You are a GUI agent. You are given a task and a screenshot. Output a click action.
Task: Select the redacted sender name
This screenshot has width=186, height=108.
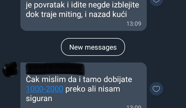pos(55,69)
